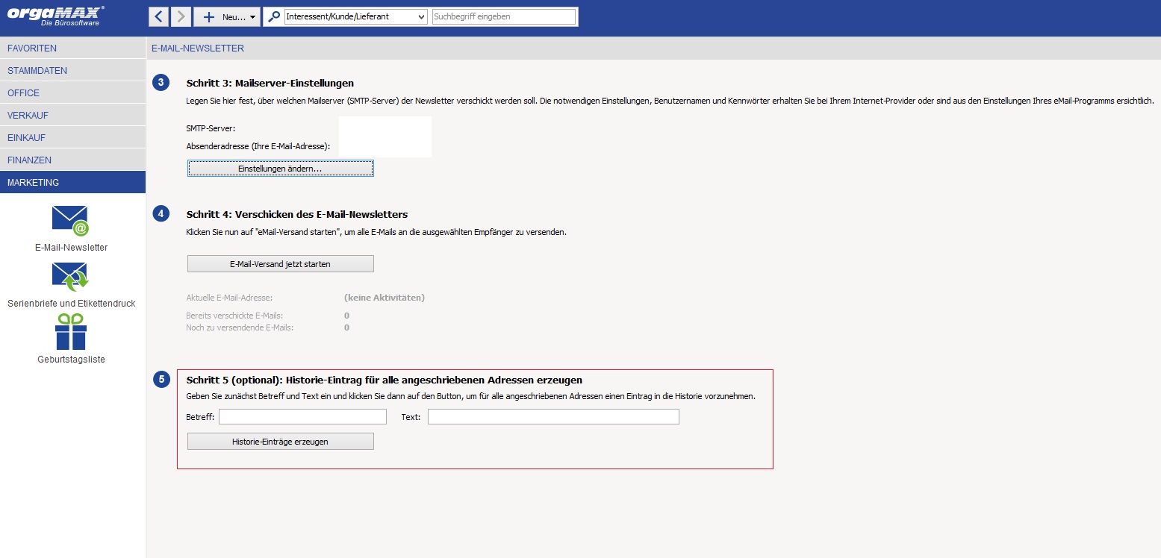Click the E-MAIL-NEWSLETTER page heading
Viewport: 1161px width, 558px height.
coord(198,48)
